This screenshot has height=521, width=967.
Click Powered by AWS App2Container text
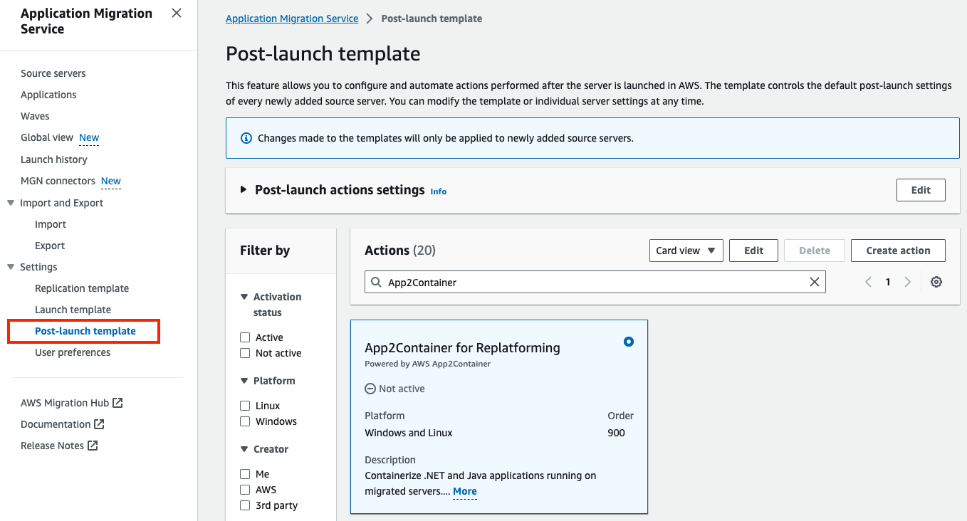pyautogui.click(x=428, y=364)
